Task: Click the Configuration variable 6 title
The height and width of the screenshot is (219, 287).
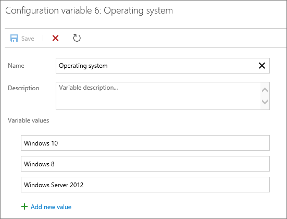Action: click(x=89, y=10)
